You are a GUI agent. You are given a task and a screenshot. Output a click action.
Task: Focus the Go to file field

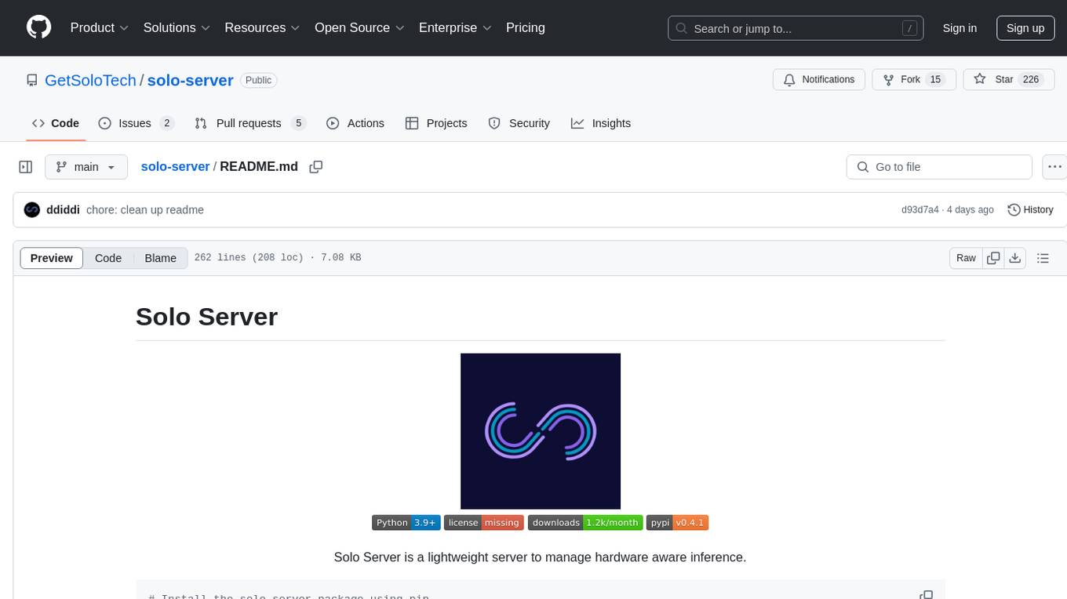[939, 167]
